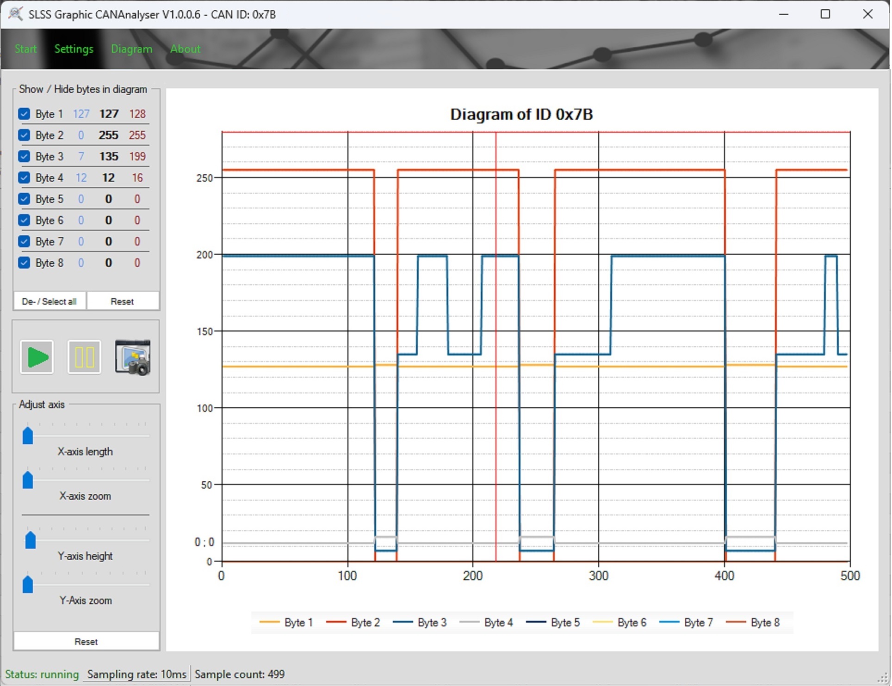Start sampling with the green play icon
The image size is (892, 686).
[37, 357]
